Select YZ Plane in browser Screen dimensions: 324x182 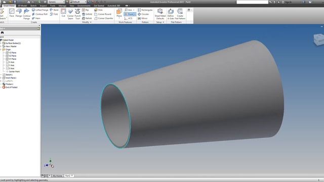click(x=11, y=53)
